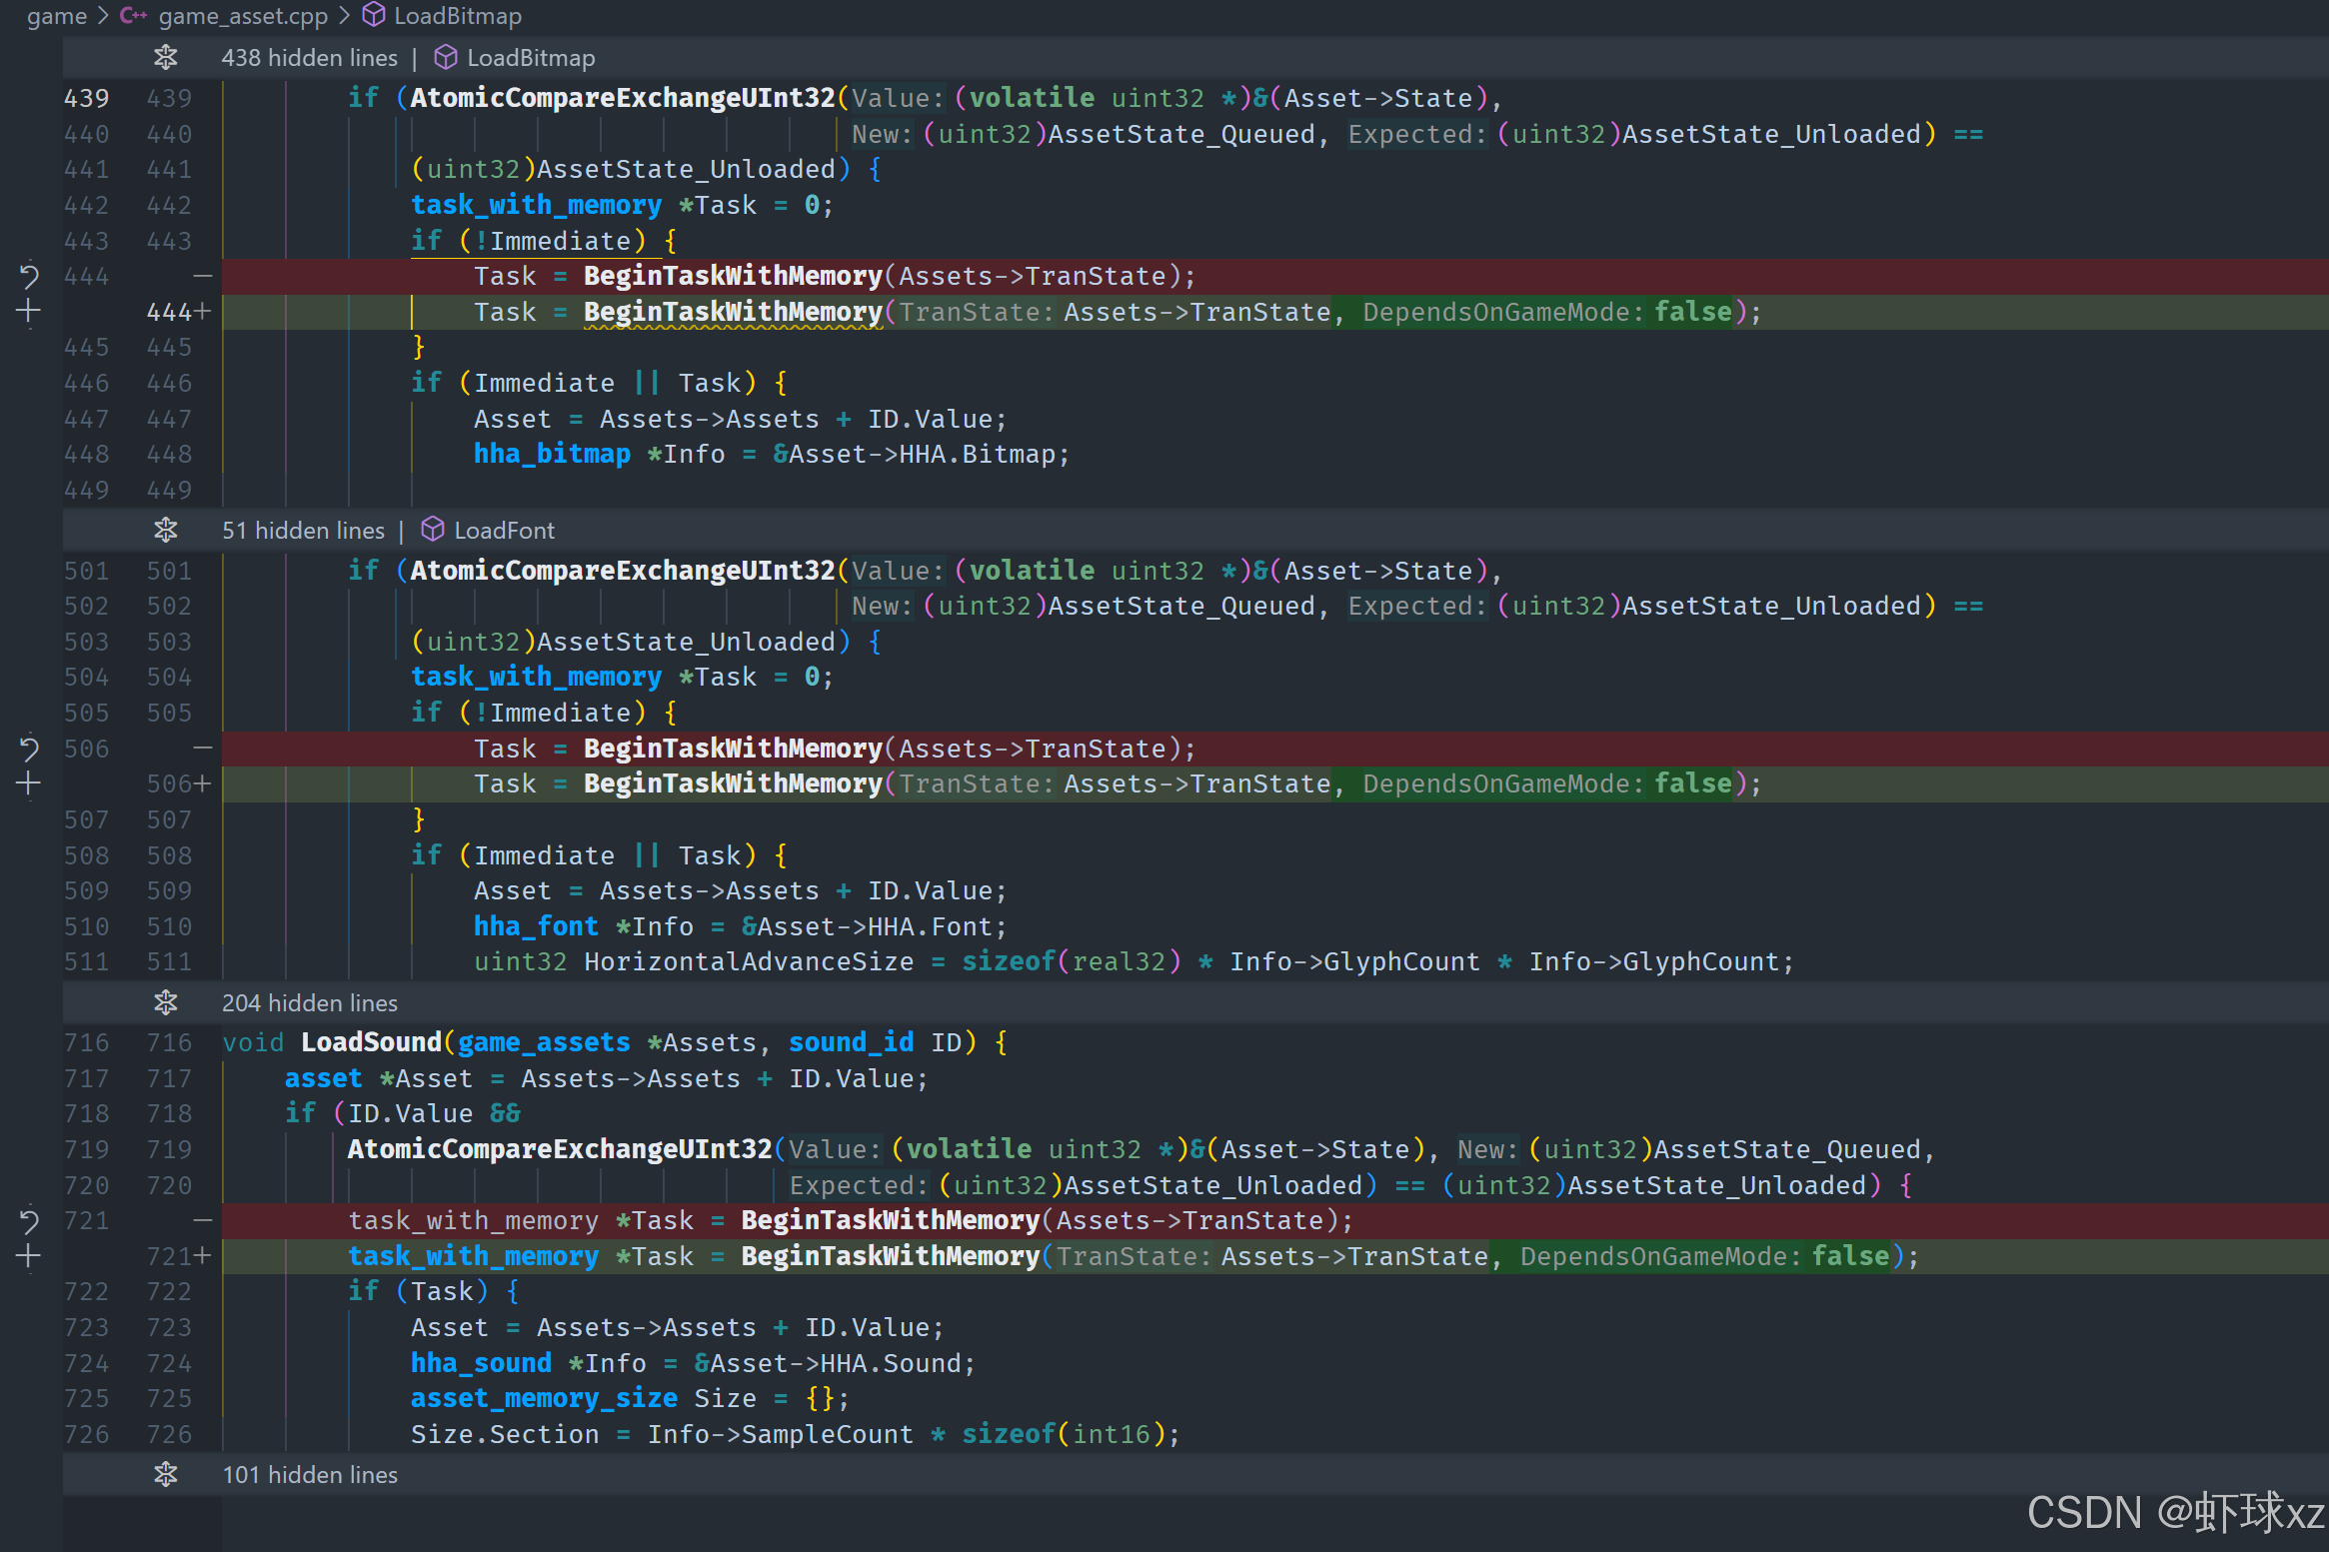Click C++ file icon in breadcrumb
Viewport: 2329px width, 1552px height.
pyautogui.click(x=133, y=16)
